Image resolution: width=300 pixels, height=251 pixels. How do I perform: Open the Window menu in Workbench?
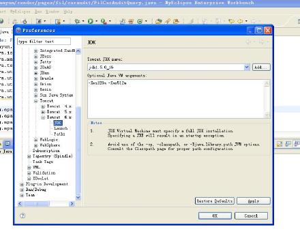52,12
